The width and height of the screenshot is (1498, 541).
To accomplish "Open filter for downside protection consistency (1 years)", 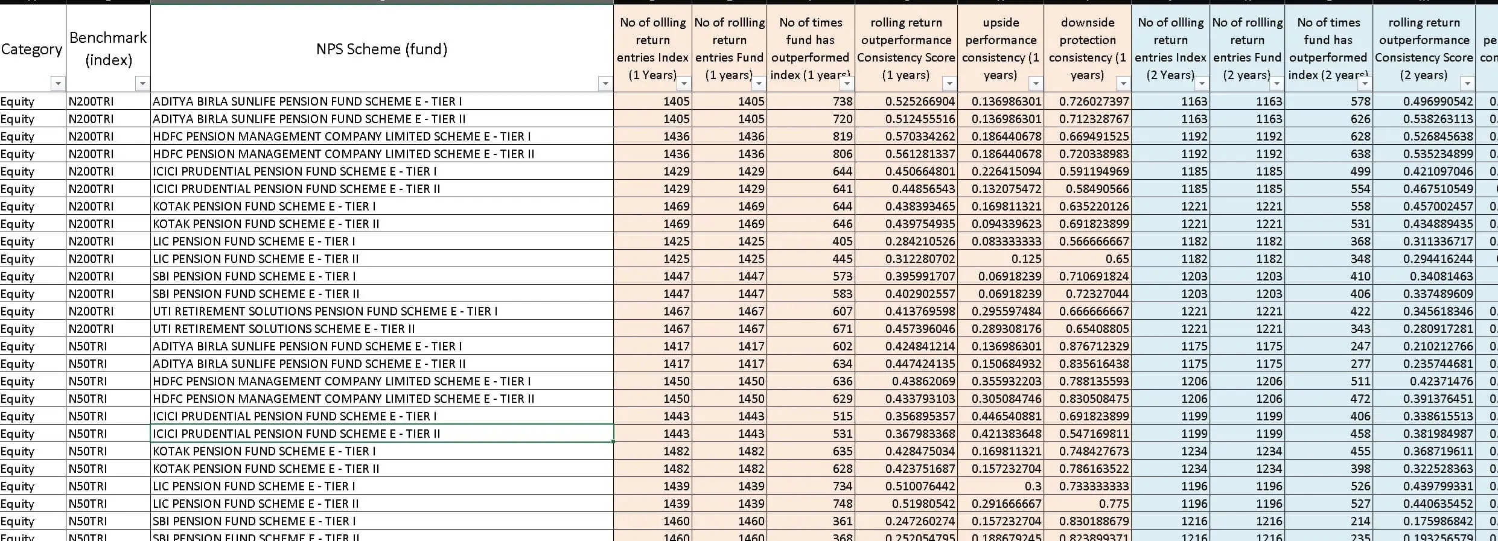I will coord(1123,83).
